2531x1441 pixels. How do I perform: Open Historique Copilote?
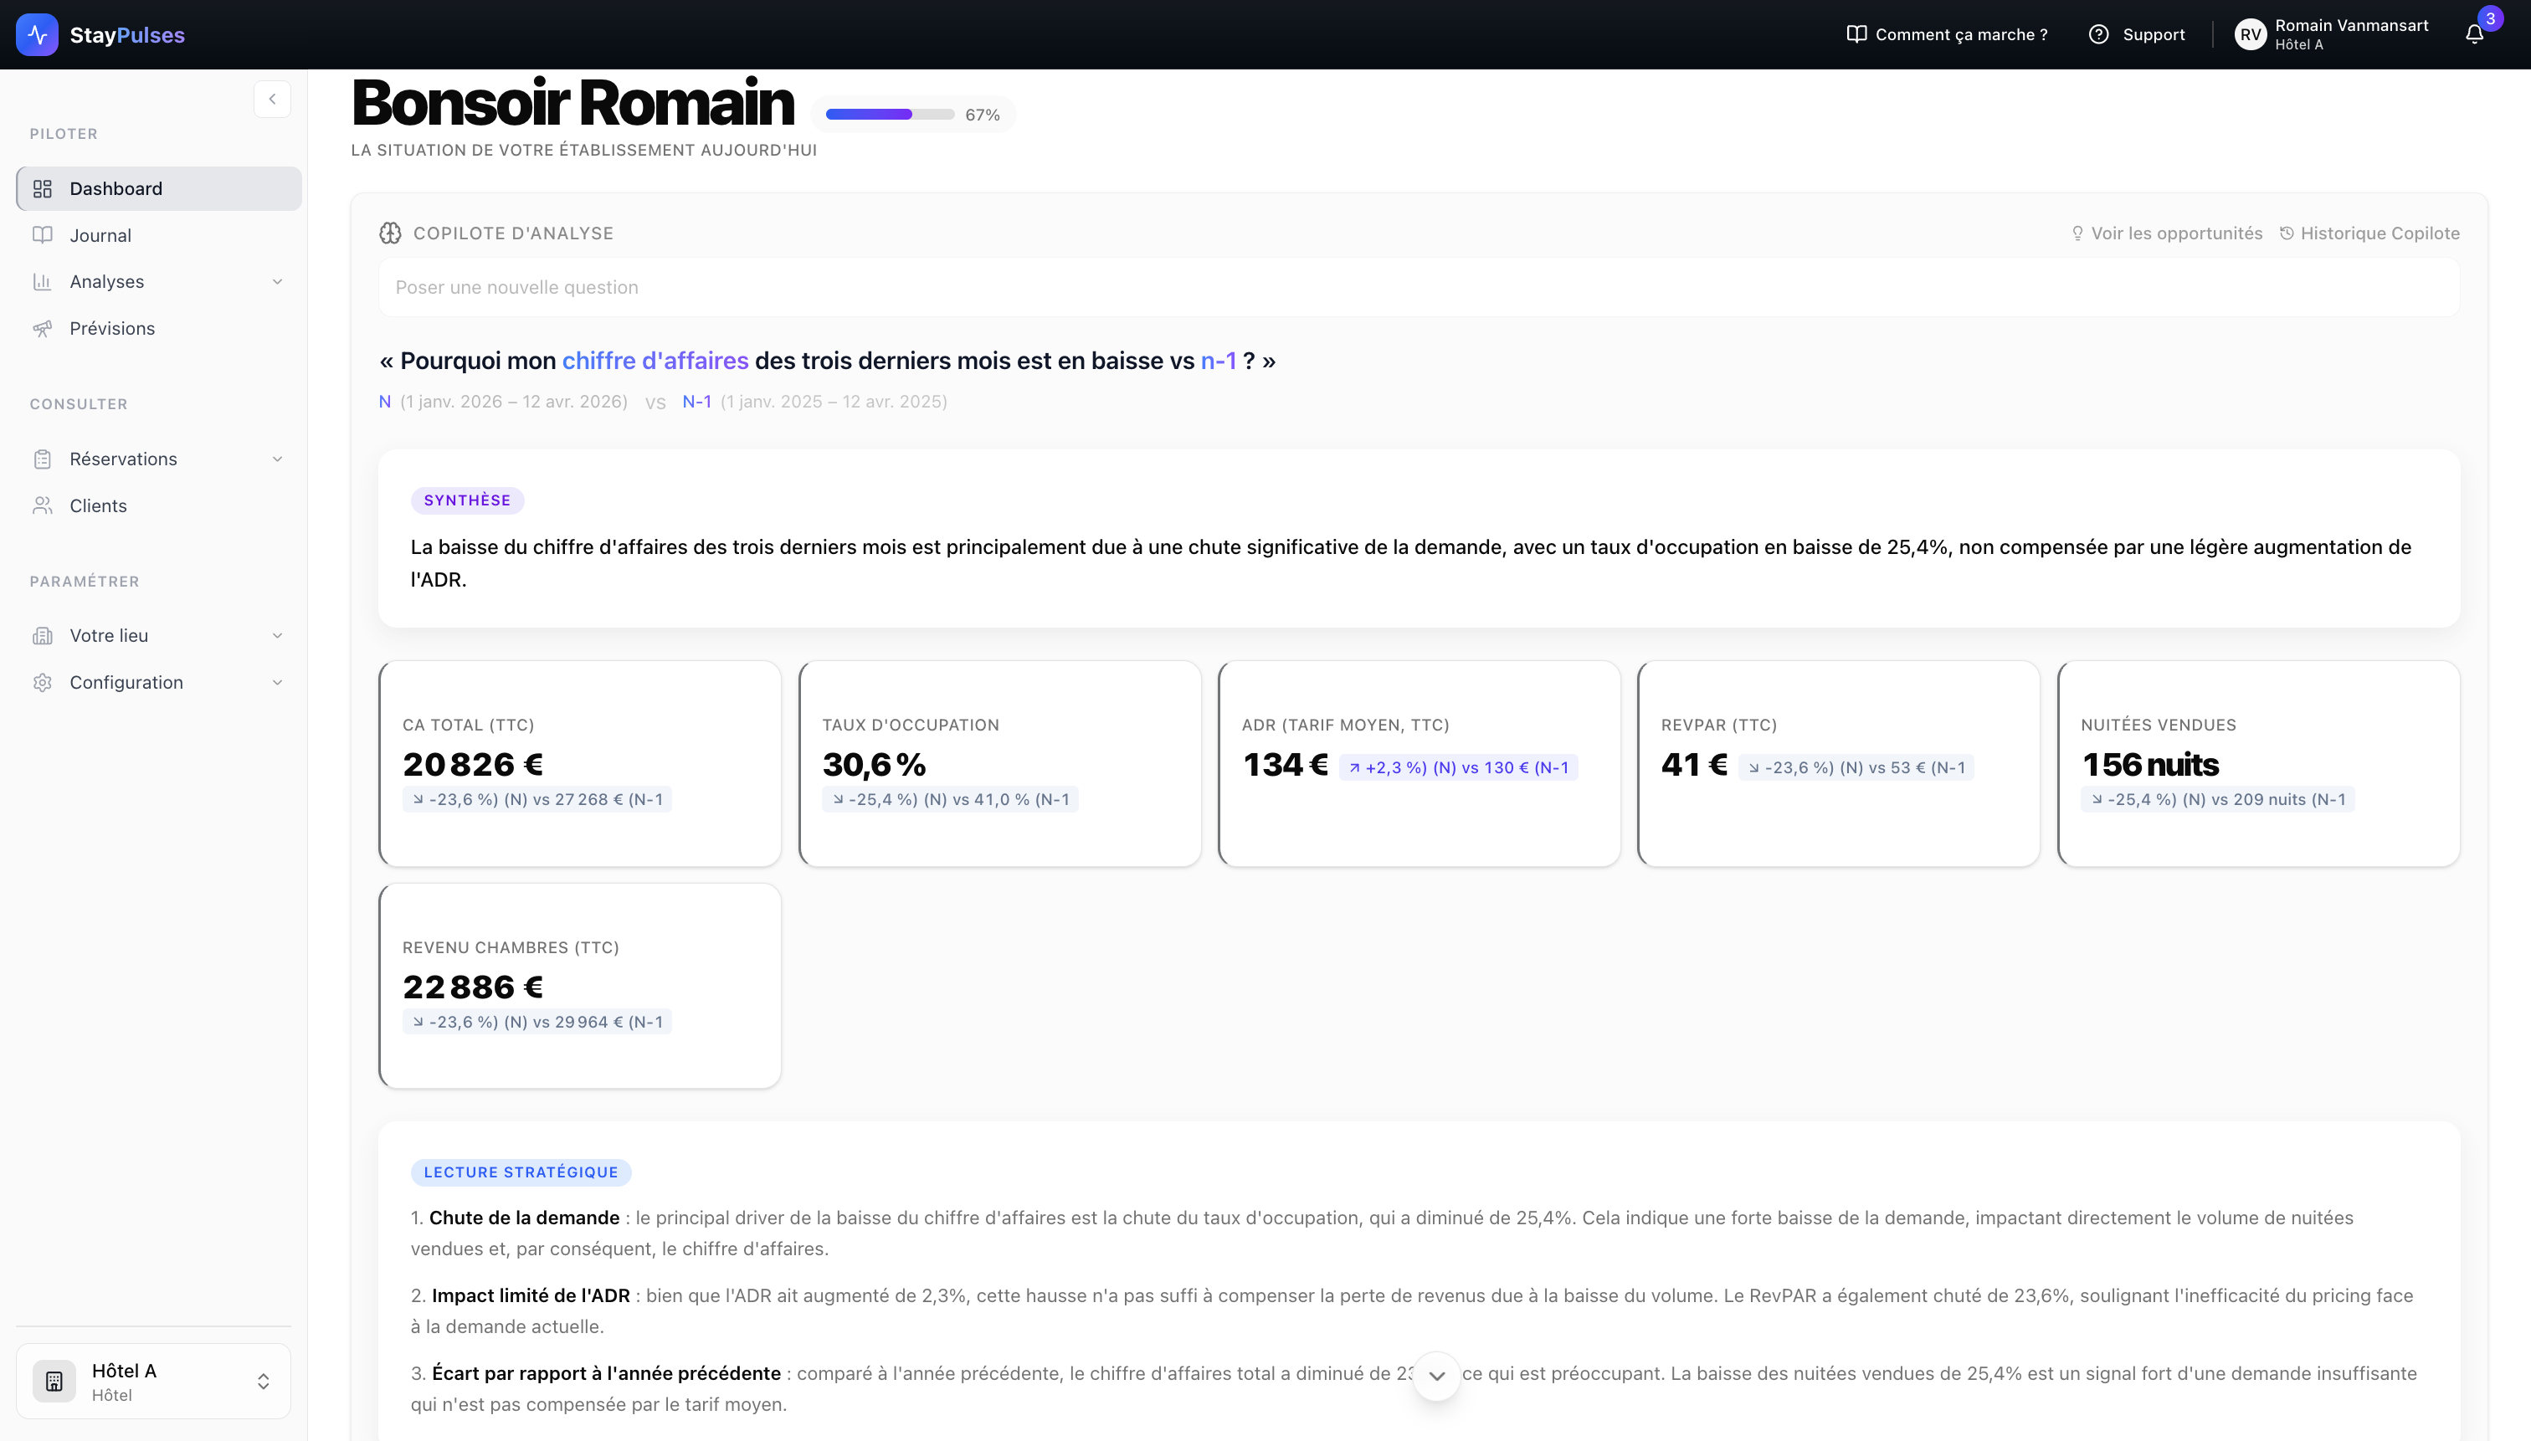point(2368,233)
